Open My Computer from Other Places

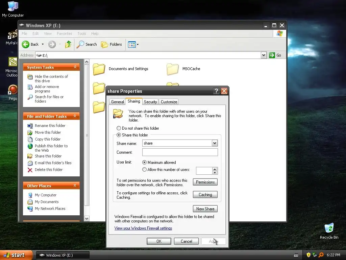(46, 195)
